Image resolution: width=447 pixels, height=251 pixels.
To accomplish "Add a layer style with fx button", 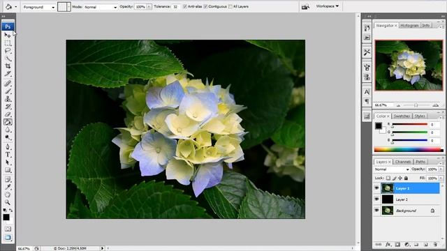I will coord(388,245).
